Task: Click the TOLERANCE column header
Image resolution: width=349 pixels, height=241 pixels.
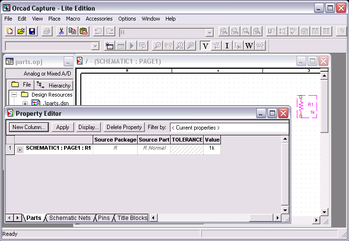Action: (187, 140)
